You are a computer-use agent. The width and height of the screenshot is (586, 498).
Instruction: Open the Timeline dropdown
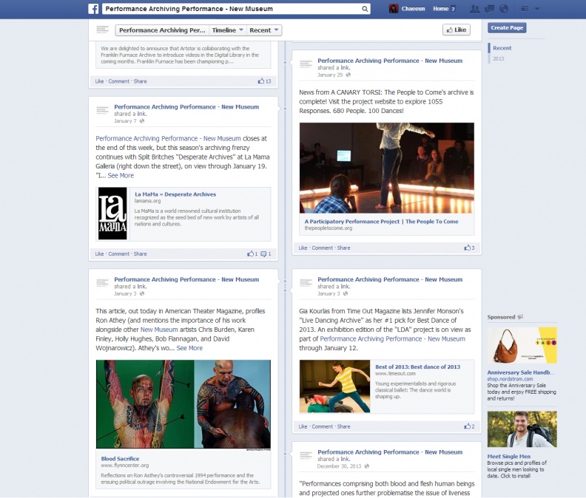(226, 30)
